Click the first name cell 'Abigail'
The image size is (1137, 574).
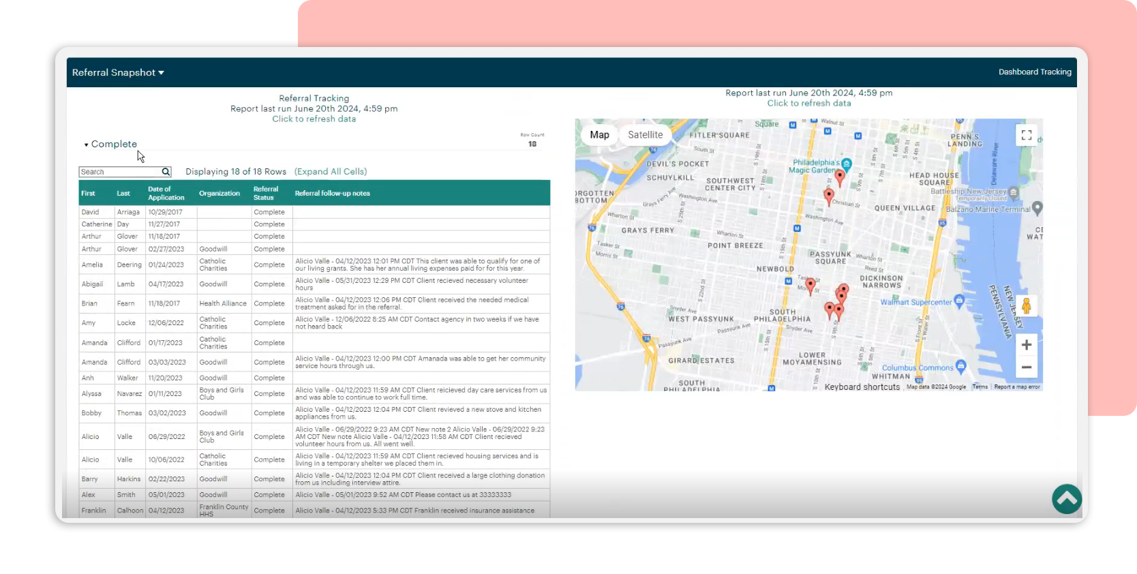tap(97, 284)
